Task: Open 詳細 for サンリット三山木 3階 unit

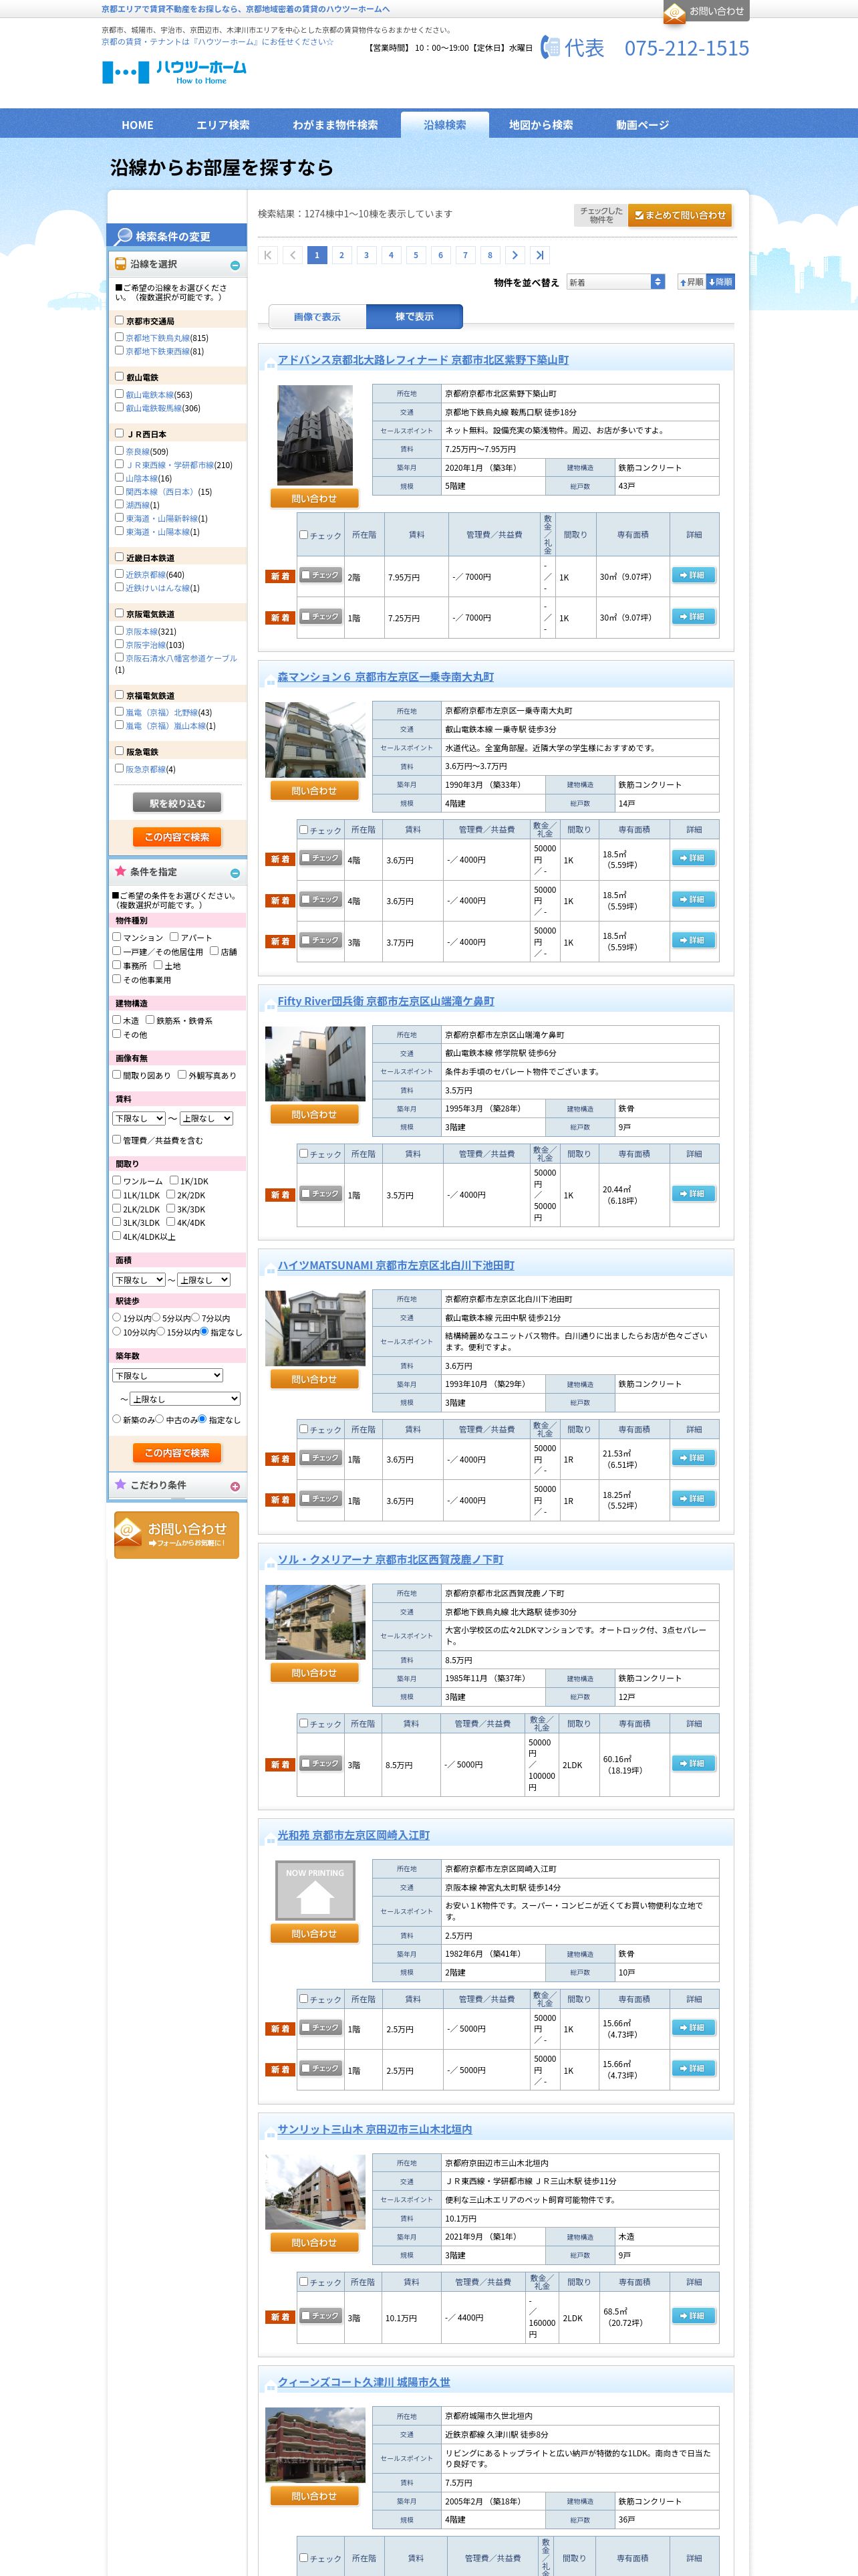Action: tap(693, 2315)
